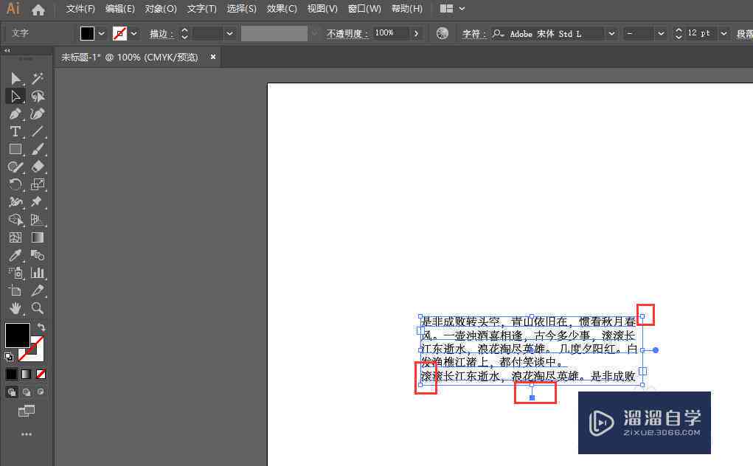753x466 pixels.
Task: Select the Paintbrush tool
Action: (38, 149)
